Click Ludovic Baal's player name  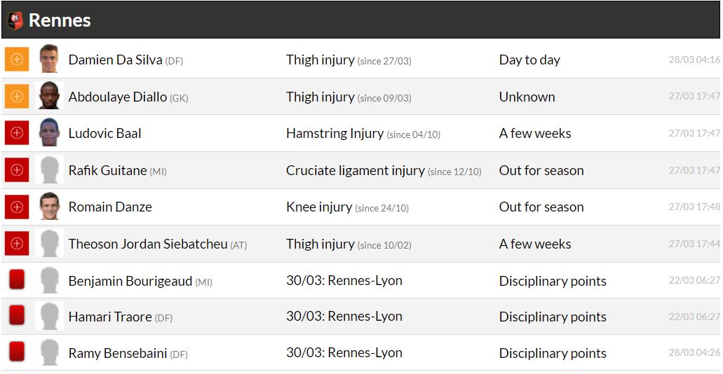[105, 133]
